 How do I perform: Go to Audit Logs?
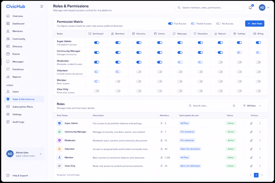(24, 122)
